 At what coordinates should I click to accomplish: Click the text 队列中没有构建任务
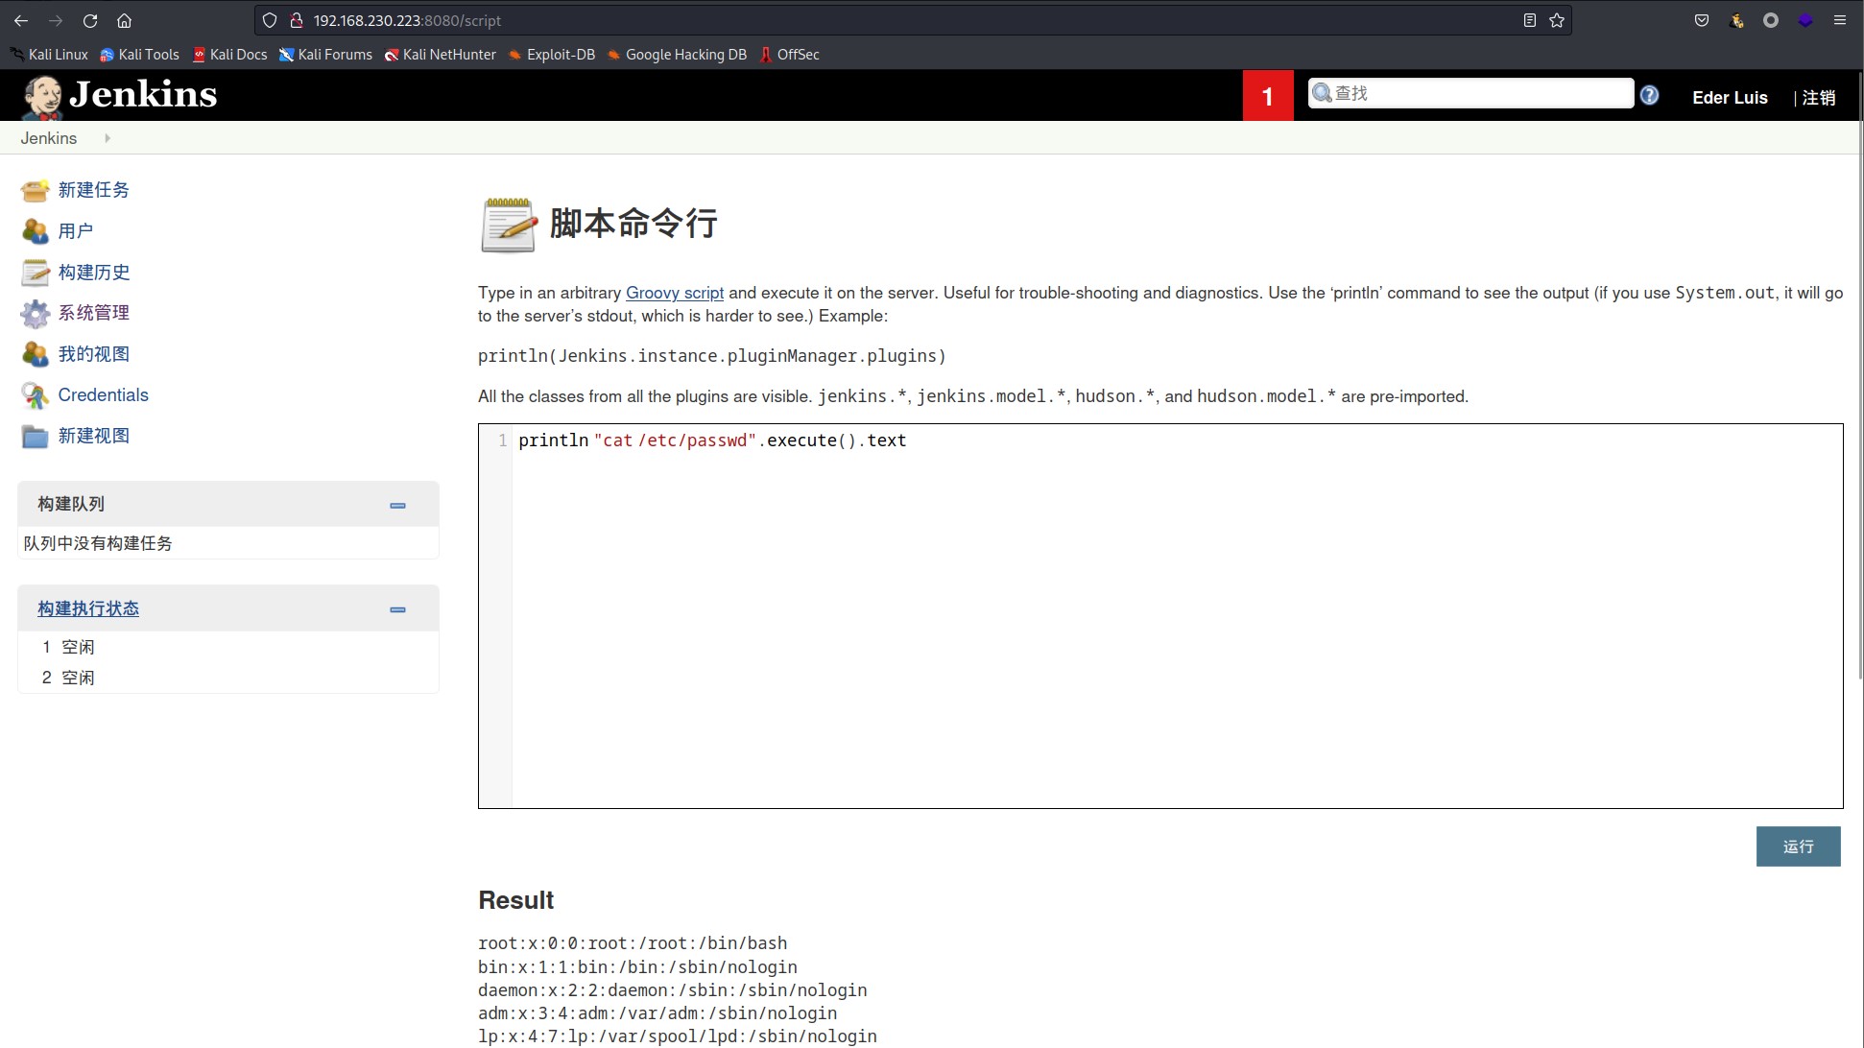98,543
